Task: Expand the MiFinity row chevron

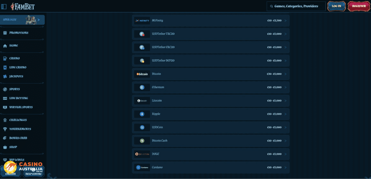Action: [285, 21]
